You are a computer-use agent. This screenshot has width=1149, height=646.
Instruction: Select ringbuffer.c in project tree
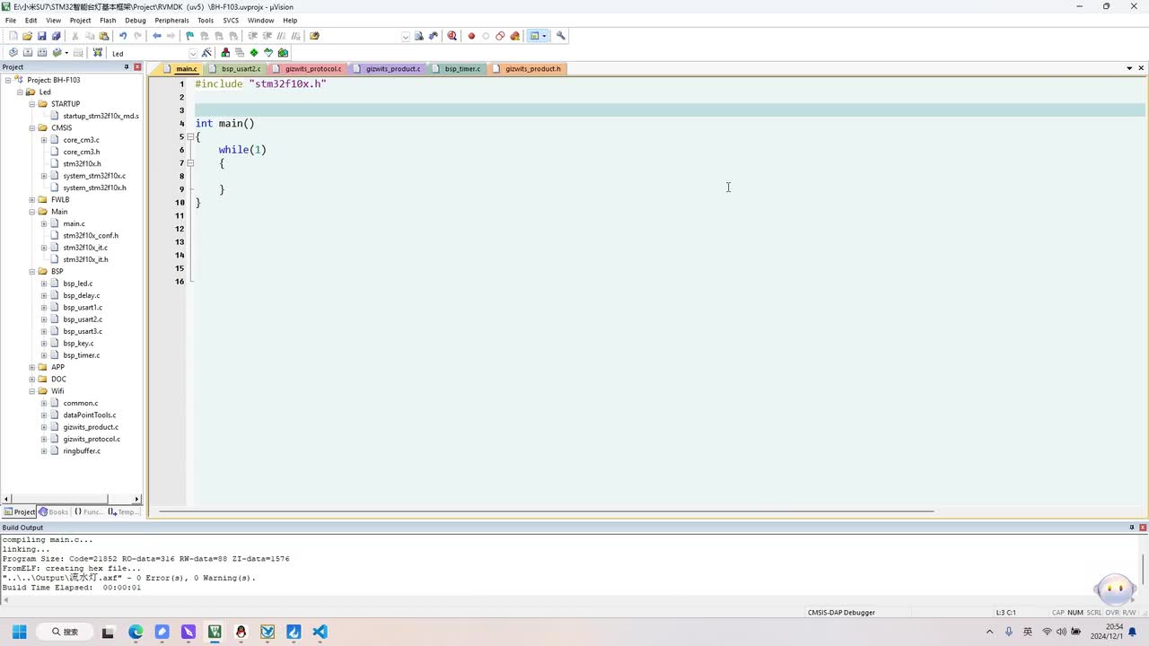[82, 451]
